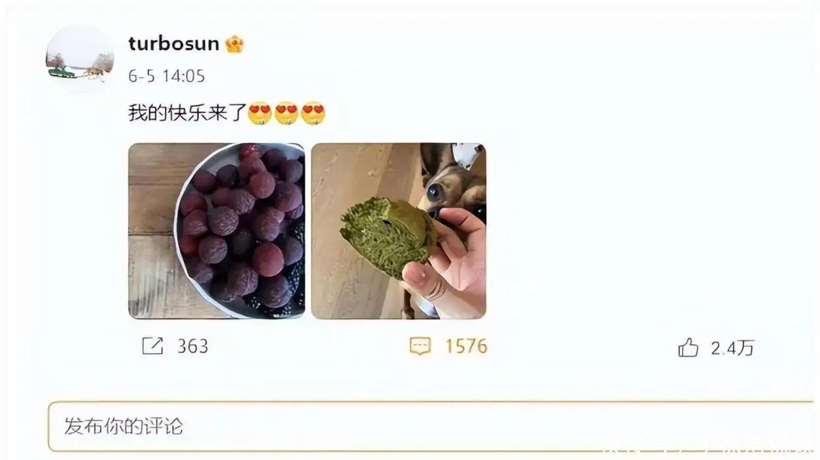Open the green bread and dog photo
Screen dimensions: 820x460
(x=399, y=231)
